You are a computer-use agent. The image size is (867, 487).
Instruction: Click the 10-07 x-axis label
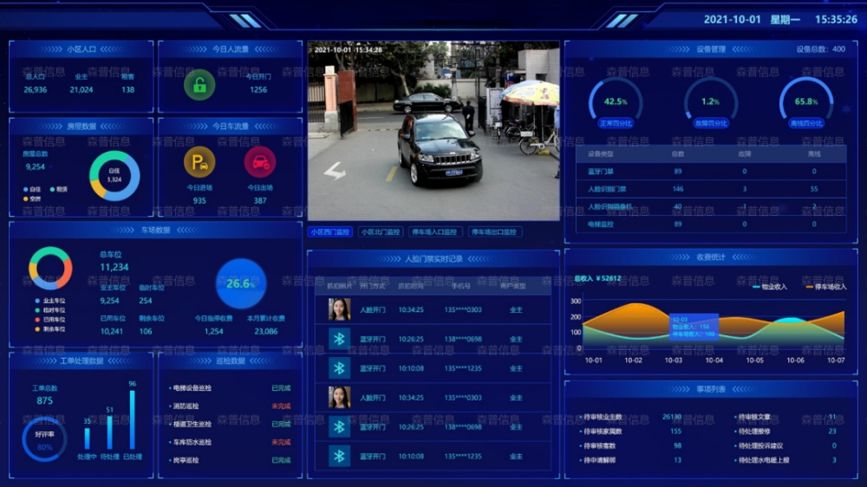[836, 360]
